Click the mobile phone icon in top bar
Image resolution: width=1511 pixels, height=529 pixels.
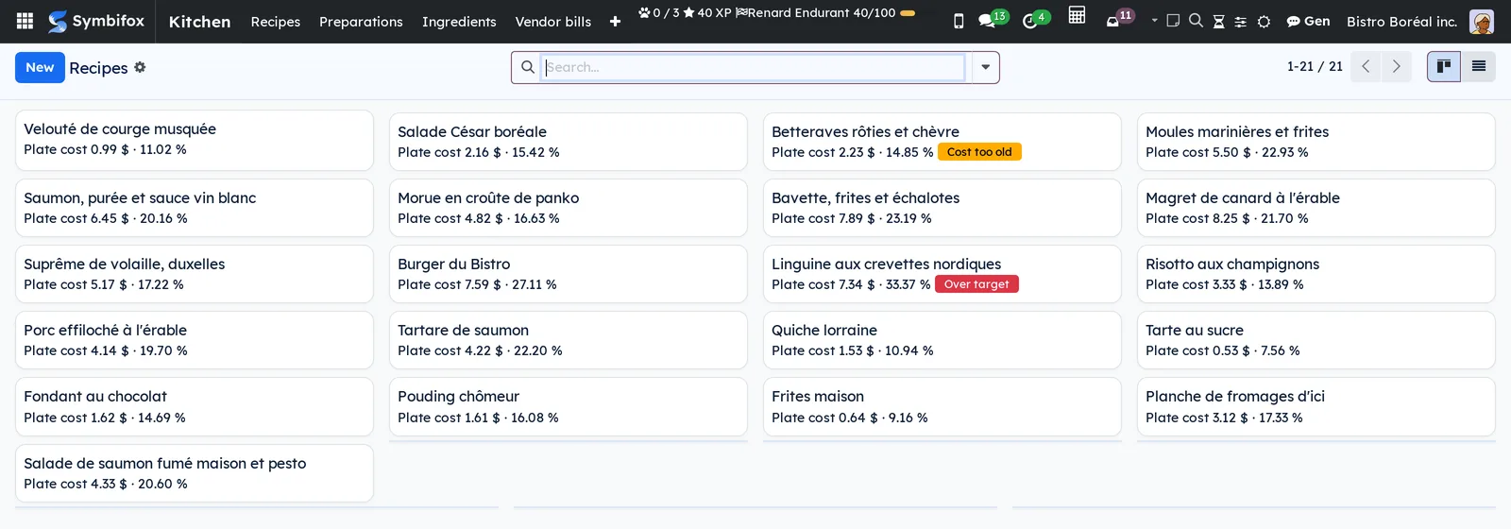click(959, 21)
